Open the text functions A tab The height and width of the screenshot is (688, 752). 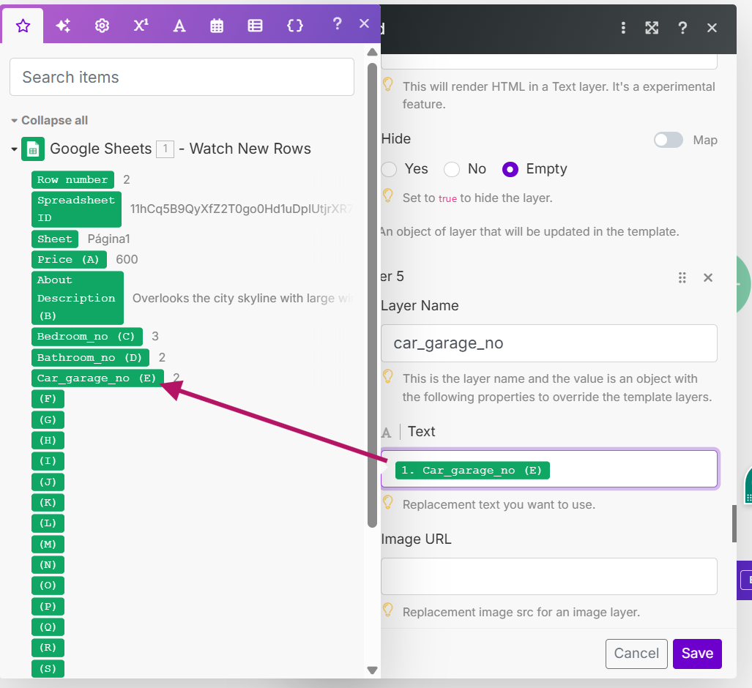click(x=179, y=26)
